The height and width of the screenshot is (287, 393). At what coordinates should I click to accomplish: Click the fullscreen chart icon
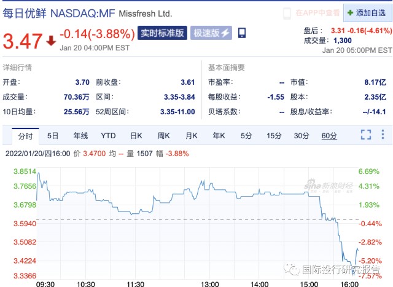(366, 135)
